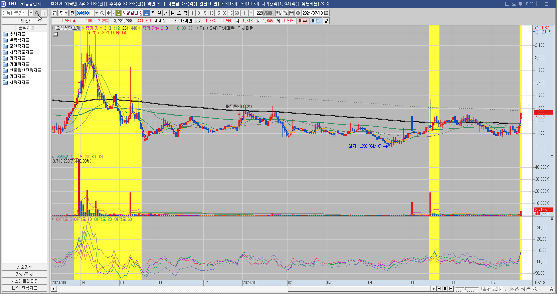Select the daily (일) chart period toggle
This screenshot has width=557, height=294.
tap(146, 13)
